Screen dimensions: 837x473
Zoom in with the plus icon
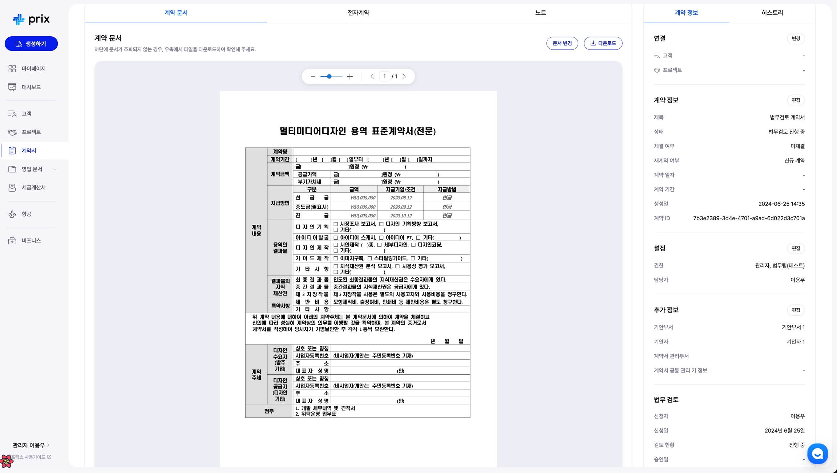[350, 77]
